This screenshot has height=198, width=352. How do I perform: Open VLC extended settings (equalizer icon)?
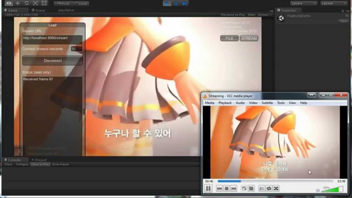(251, 188)
